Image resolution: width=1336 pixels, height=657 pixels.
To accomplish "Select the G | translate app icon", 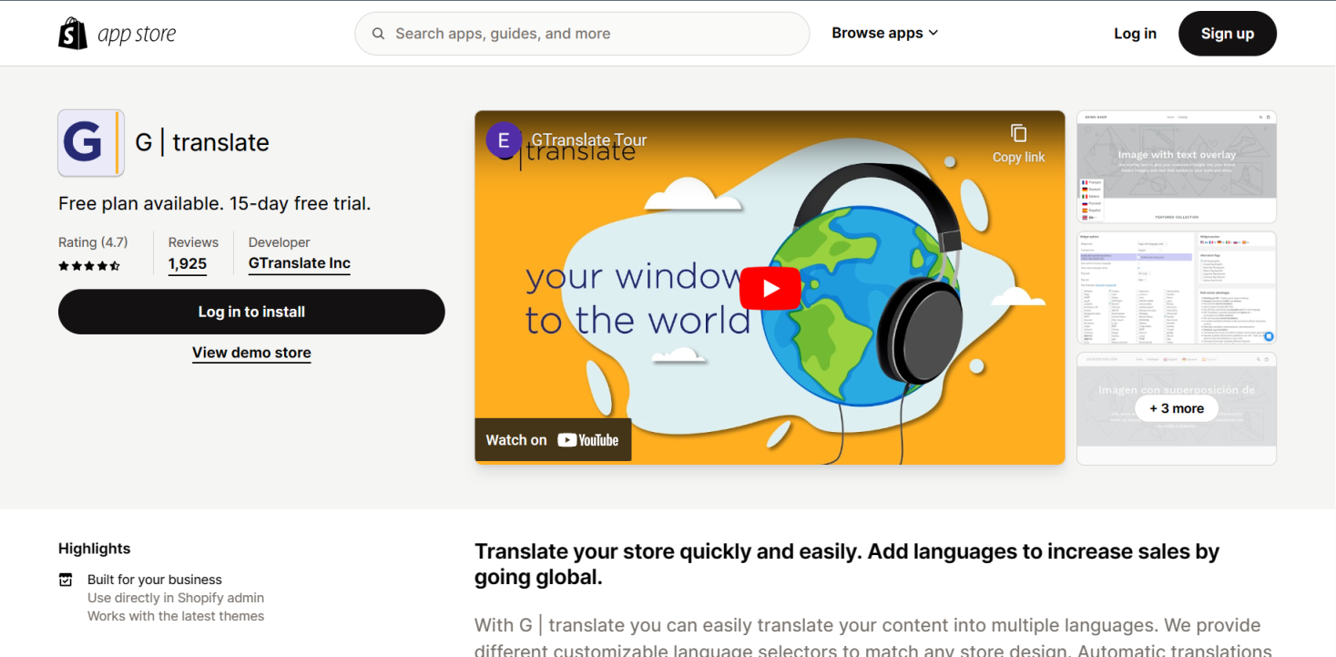I will click(89, 142).
